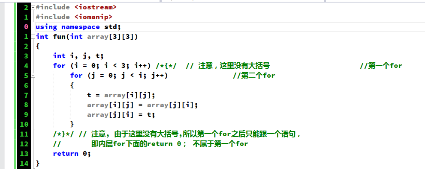Place cursor on 'using namespace std;' line
425x169 pixels.
(78, 27)
